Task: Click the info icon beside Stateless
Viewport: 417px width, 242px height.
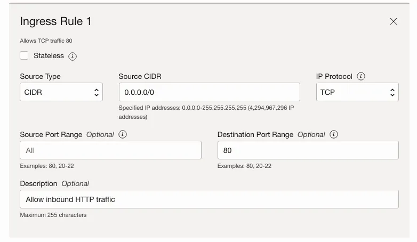Action: tap(73, 56)
